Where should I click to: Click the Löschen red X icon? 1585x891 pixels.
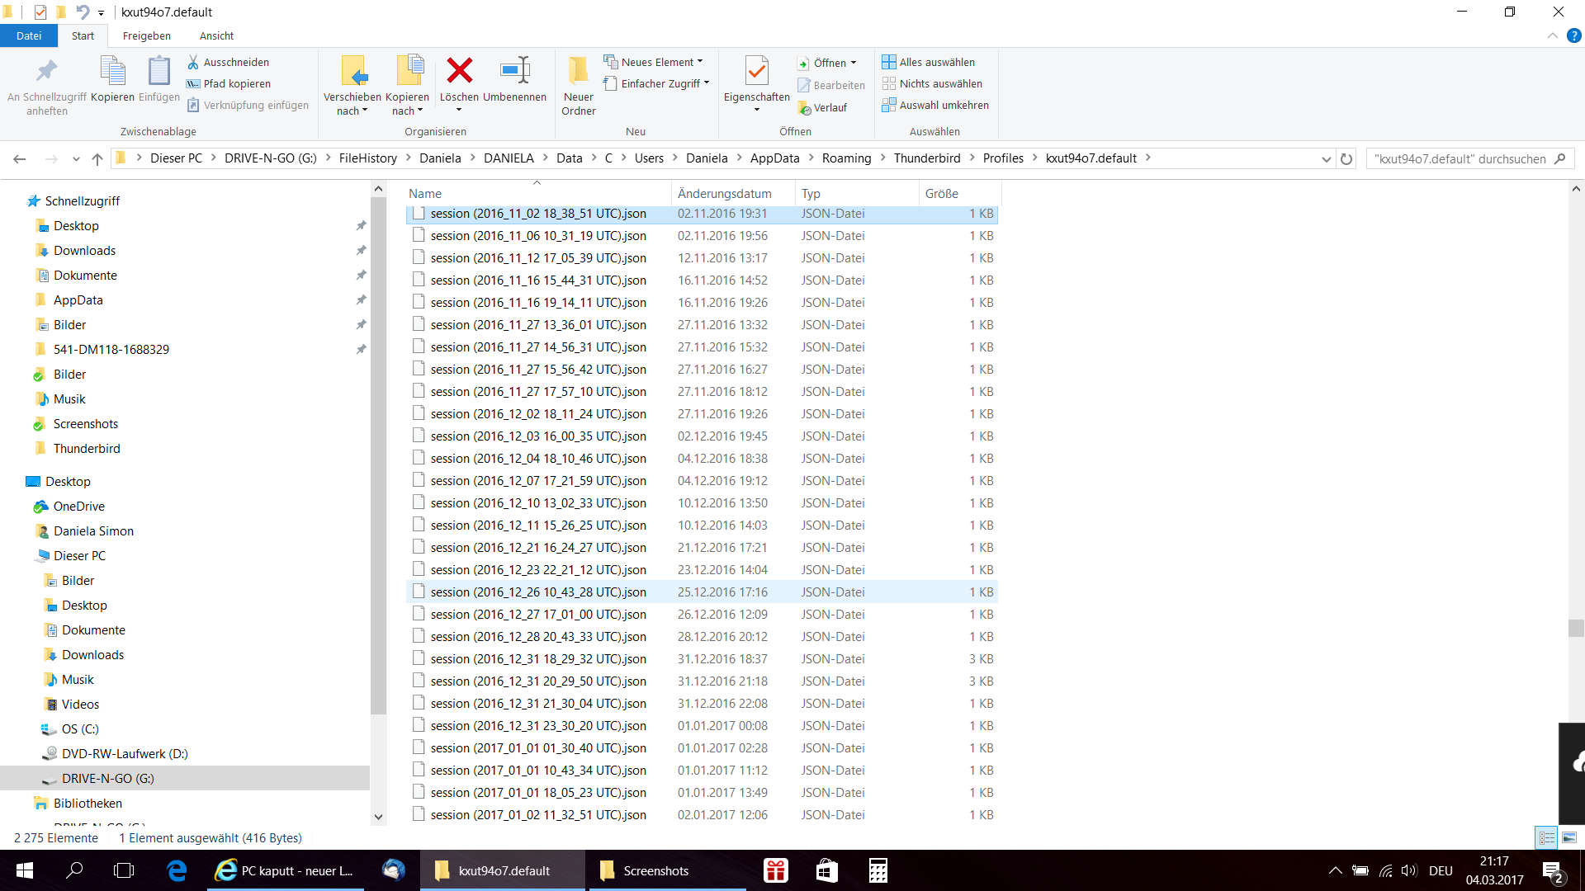point(459,71)
